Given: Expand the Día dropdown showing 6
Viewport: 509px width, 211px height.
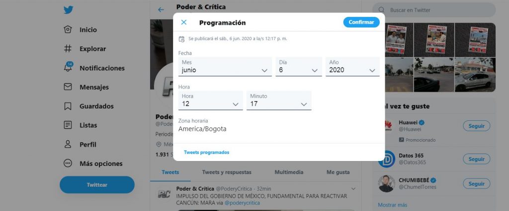Looking at the screenshot, I should pos(299,67).
